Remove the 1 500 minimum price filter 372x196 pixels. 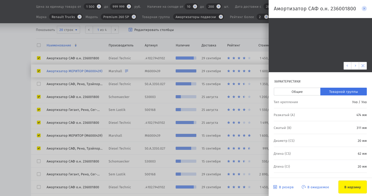tap(99, 6)
